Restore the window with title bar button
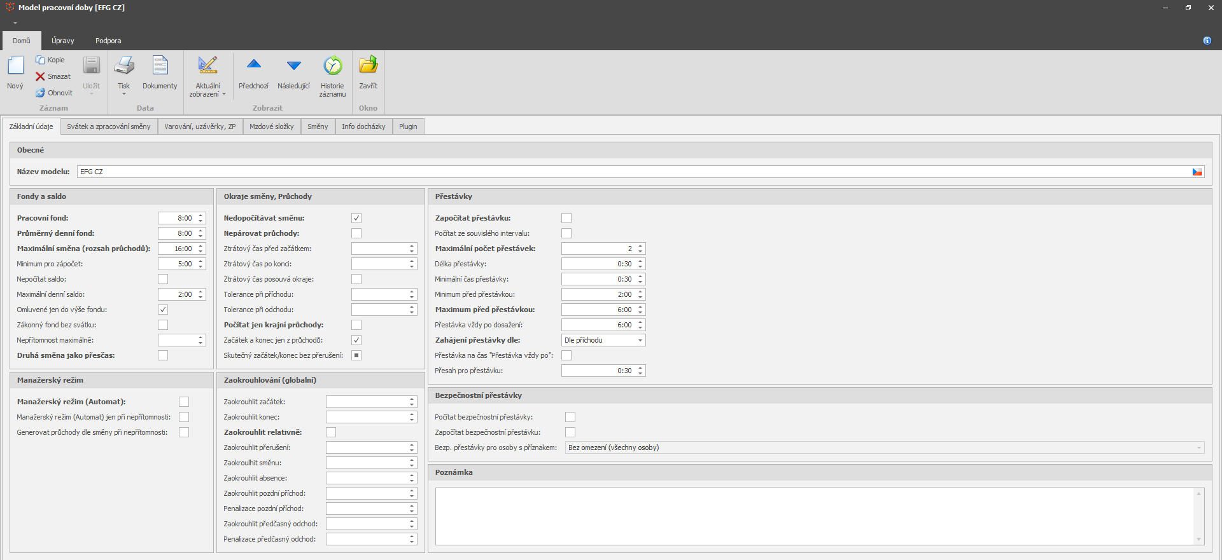Screen dimensions: 1222x560 tap(1188, 8)
